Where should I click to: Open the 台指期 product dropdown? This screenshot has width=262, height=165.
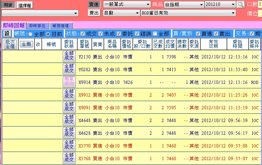(184, 4)
